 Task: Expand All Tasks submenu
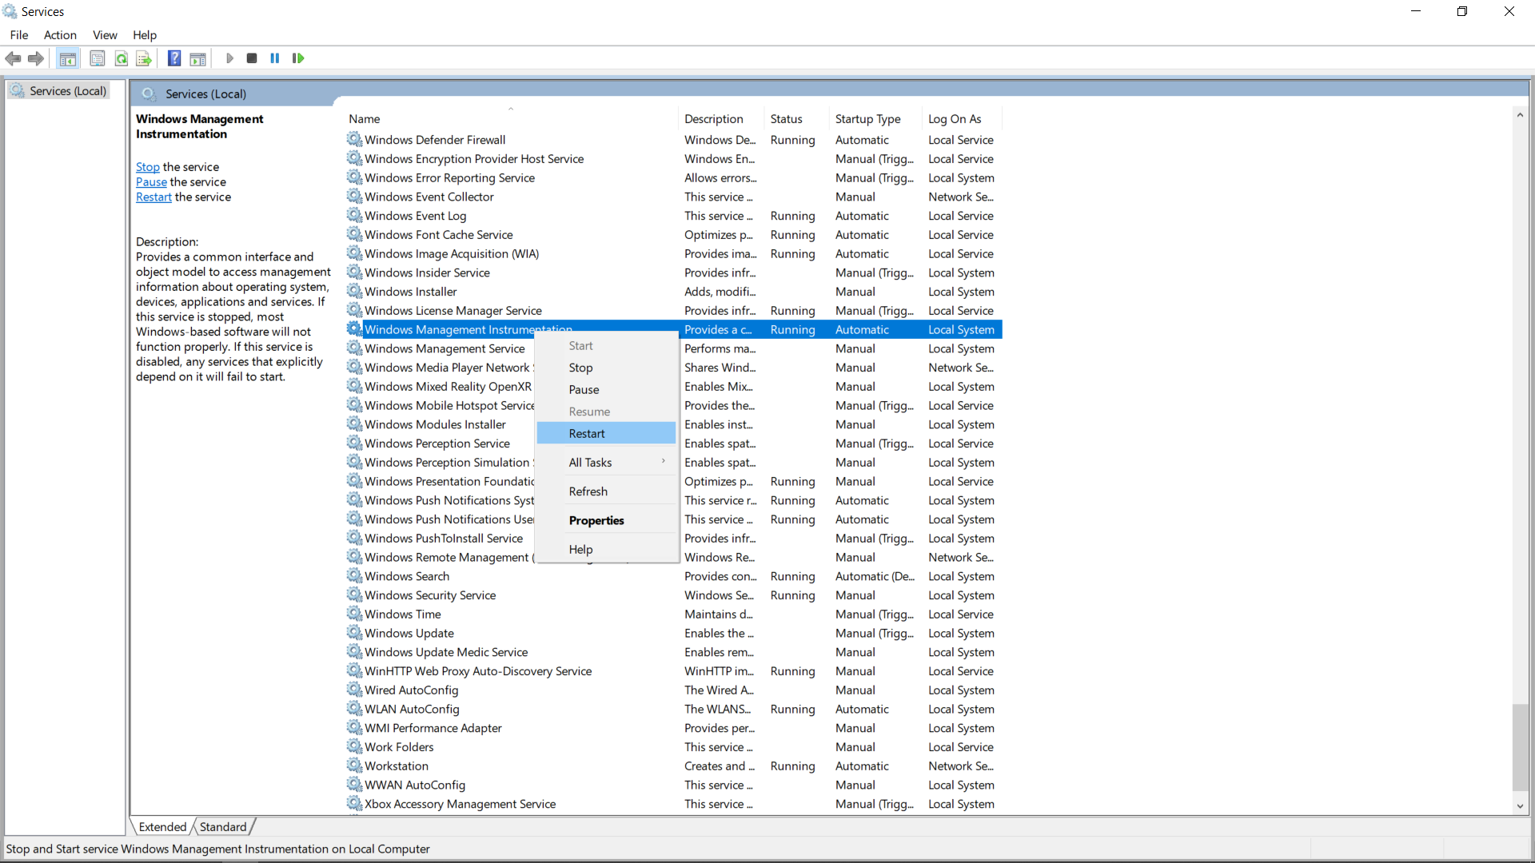click(x=607, y=462)
